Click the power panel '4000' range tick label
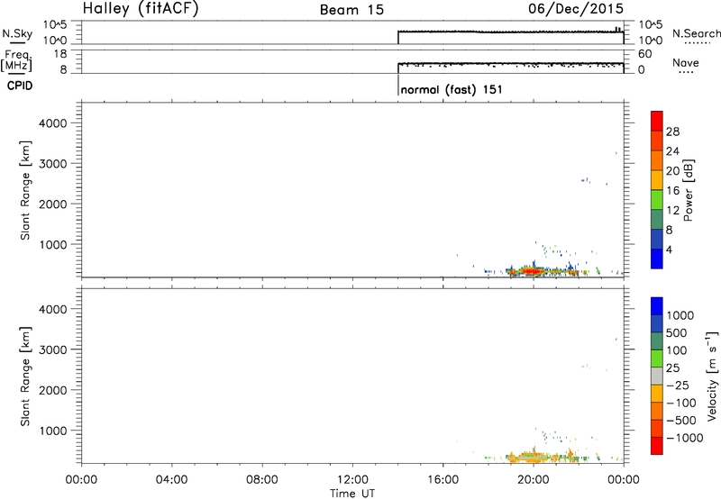721x499 pixels. (x=53, y=123)
